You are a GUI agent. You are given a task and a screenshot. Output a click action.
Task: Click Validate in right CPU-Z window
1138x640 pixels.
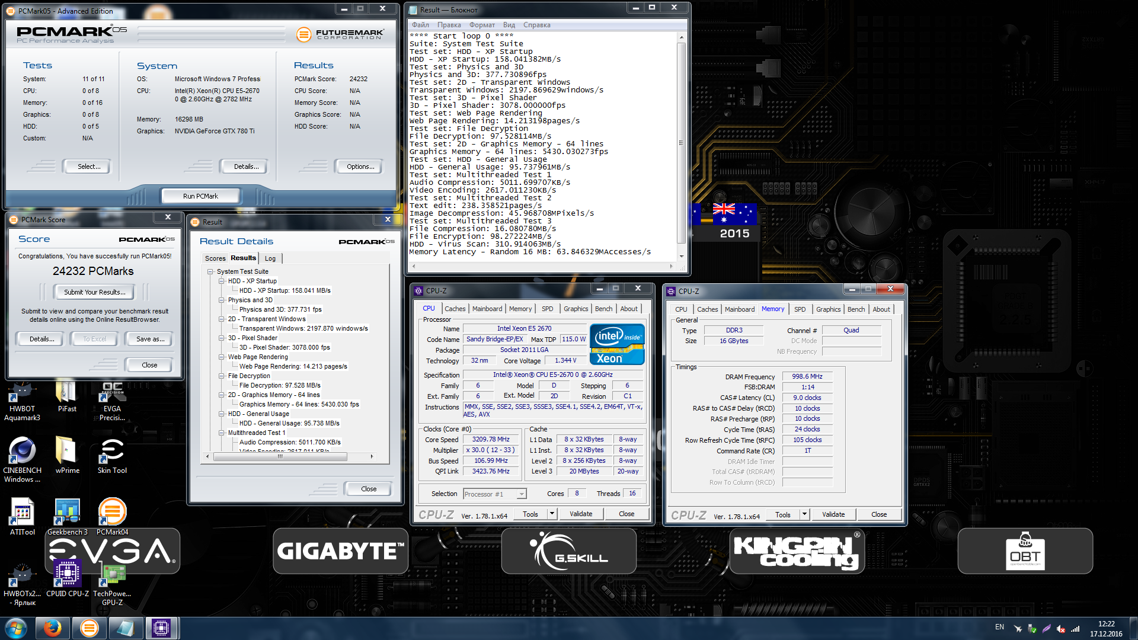pyautogui.click(x=833, y=514)
